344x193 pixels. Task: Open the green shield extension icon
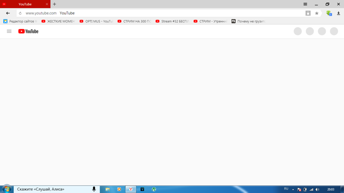pos(329,13)
